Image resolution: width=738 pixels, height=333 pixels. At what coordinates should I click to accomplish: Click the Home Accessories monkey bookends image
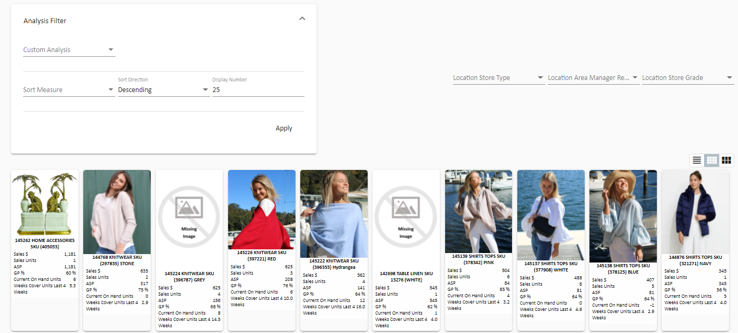point(45,204)
